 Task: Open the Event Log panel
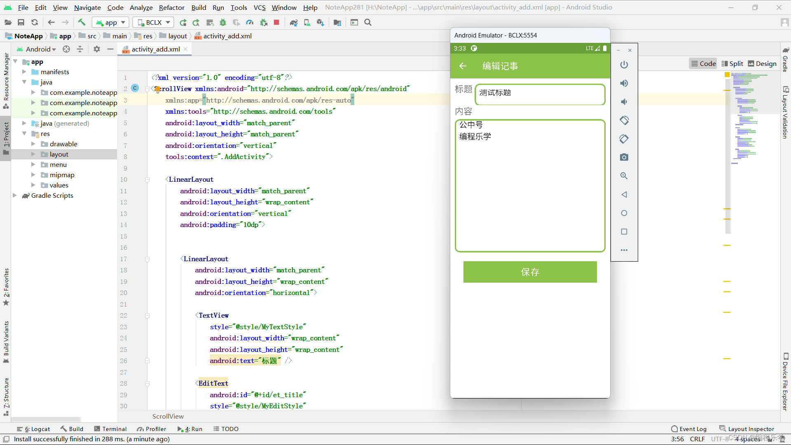point(689,429)
